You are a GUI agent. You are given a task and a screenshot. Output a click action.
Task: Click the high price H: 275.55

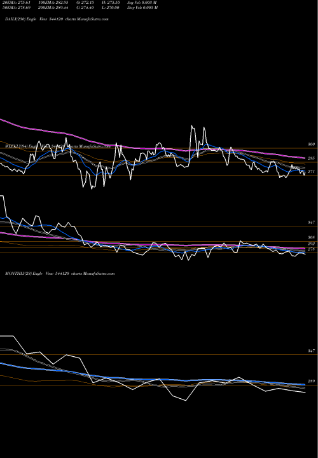(111, 3)
